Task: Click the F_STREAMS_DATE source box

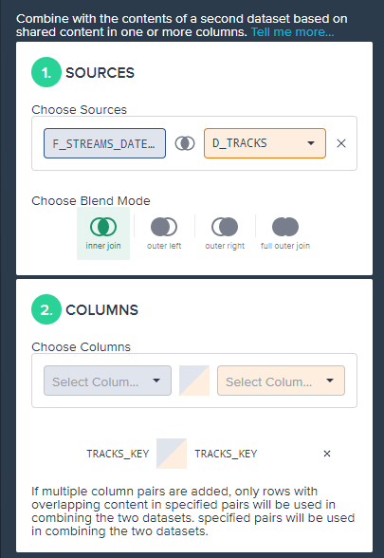Action: coord(104,143)
